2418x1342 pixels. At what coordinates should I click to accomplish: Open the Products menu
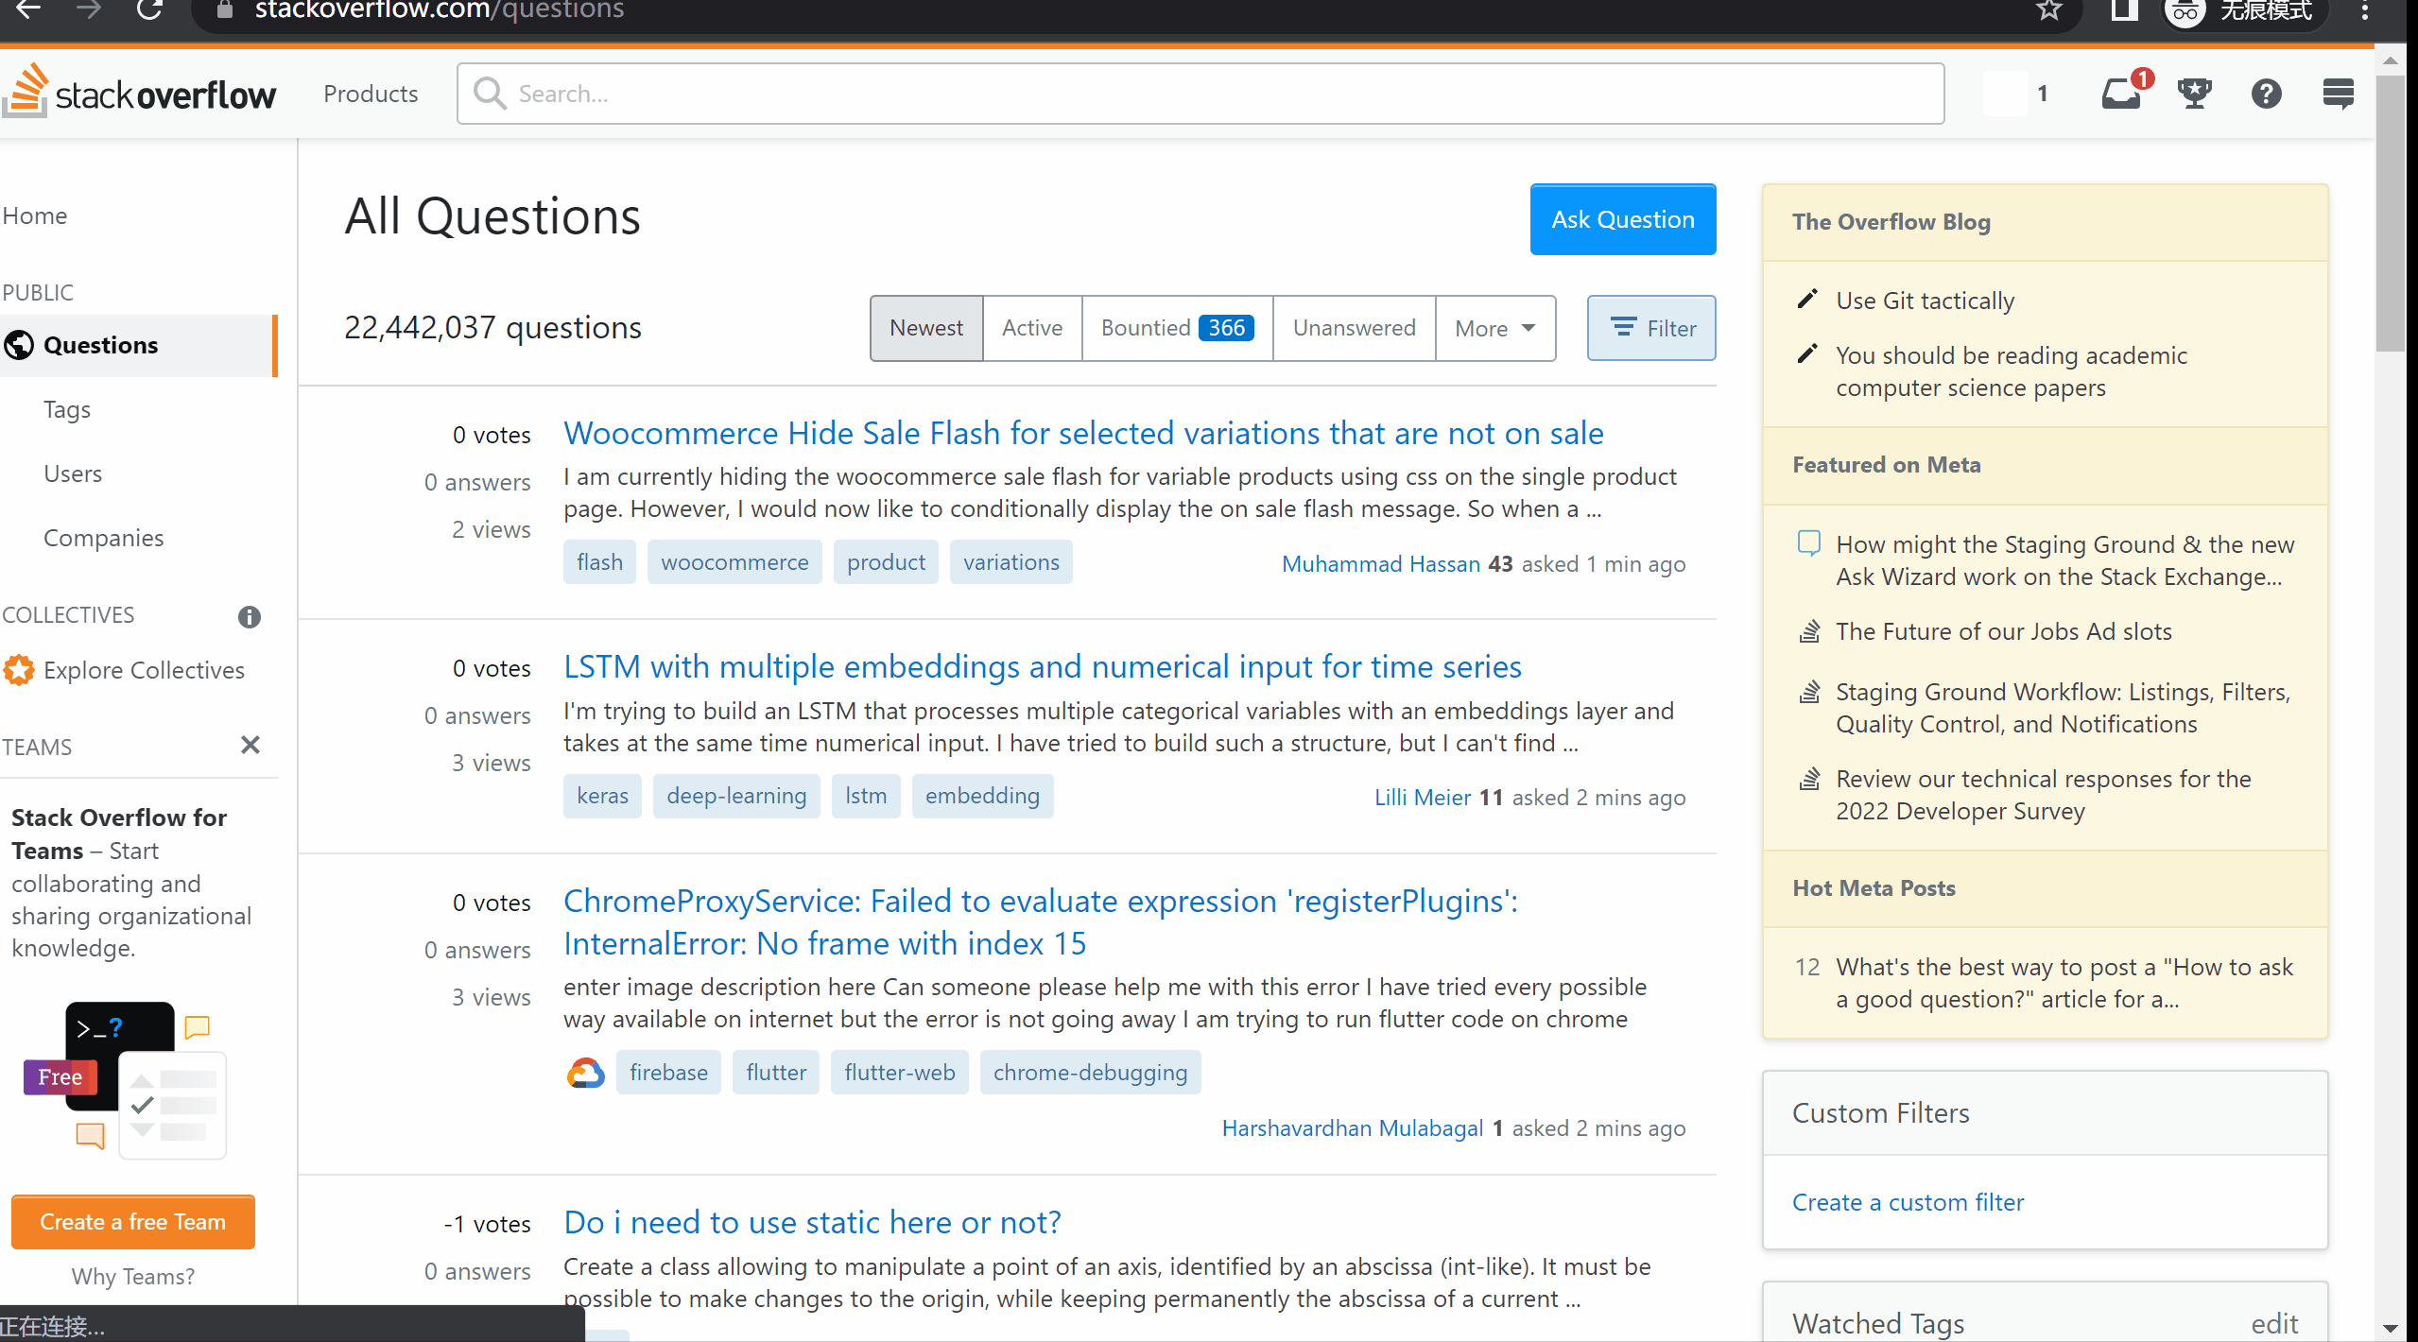(371, 94)
